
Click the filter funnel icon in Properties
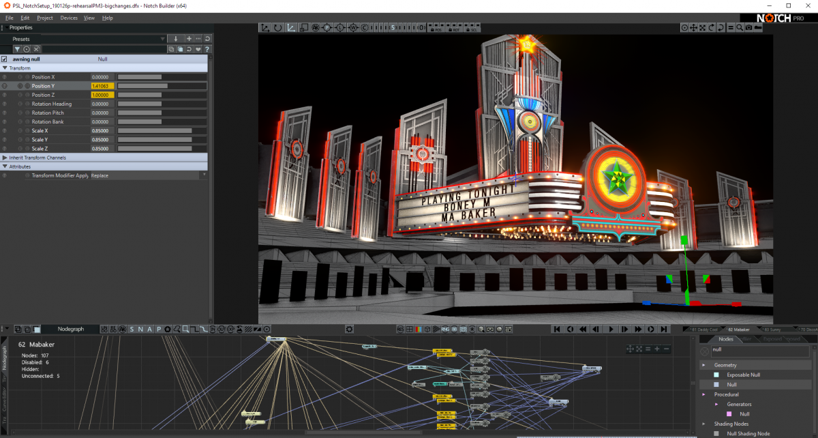point(17,50)
